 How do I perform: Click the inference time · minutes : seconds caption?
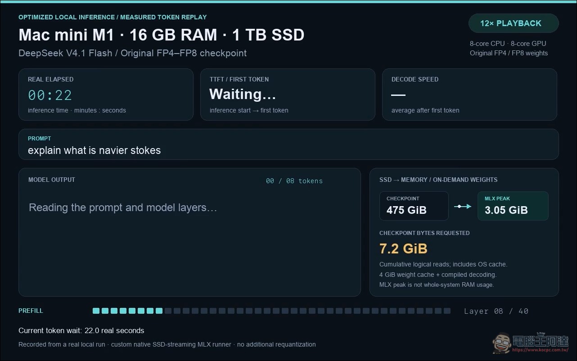(77, 110)
